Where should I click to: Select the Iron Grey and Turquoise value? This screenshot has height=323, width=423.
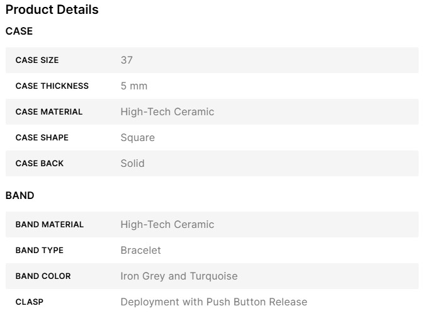179,276
